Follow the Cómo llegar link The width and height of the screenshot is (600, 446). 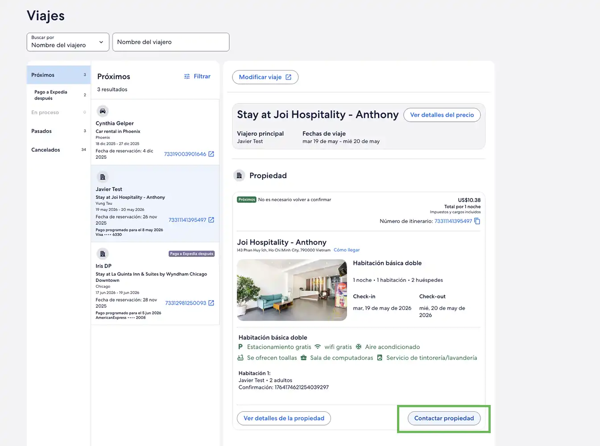point(347,250)
